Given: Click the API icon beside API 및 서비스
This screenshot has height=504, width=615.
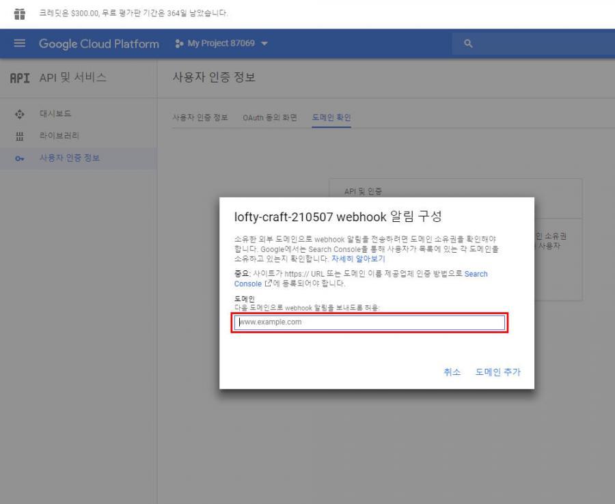Looking at the screenshot, I should click(18, 76).
